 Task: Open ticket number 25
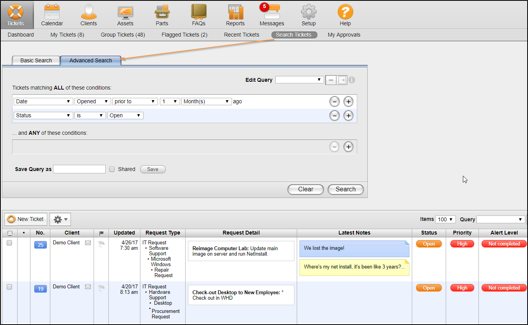point(41,245)
